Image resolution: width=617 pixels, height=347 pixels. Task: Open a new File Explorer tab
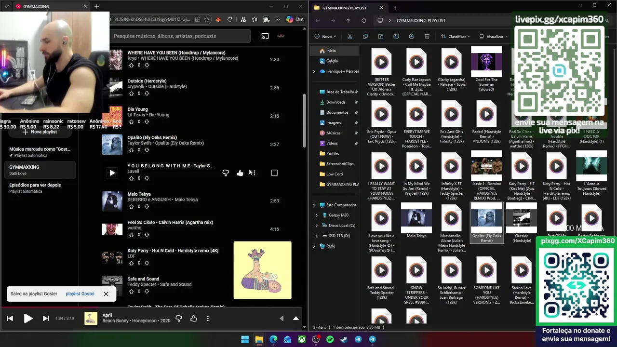pos(395,8)
